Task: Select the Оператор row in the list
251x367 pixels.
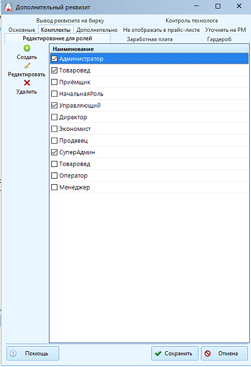Action: pyautogui.click(x=149, y=176)
